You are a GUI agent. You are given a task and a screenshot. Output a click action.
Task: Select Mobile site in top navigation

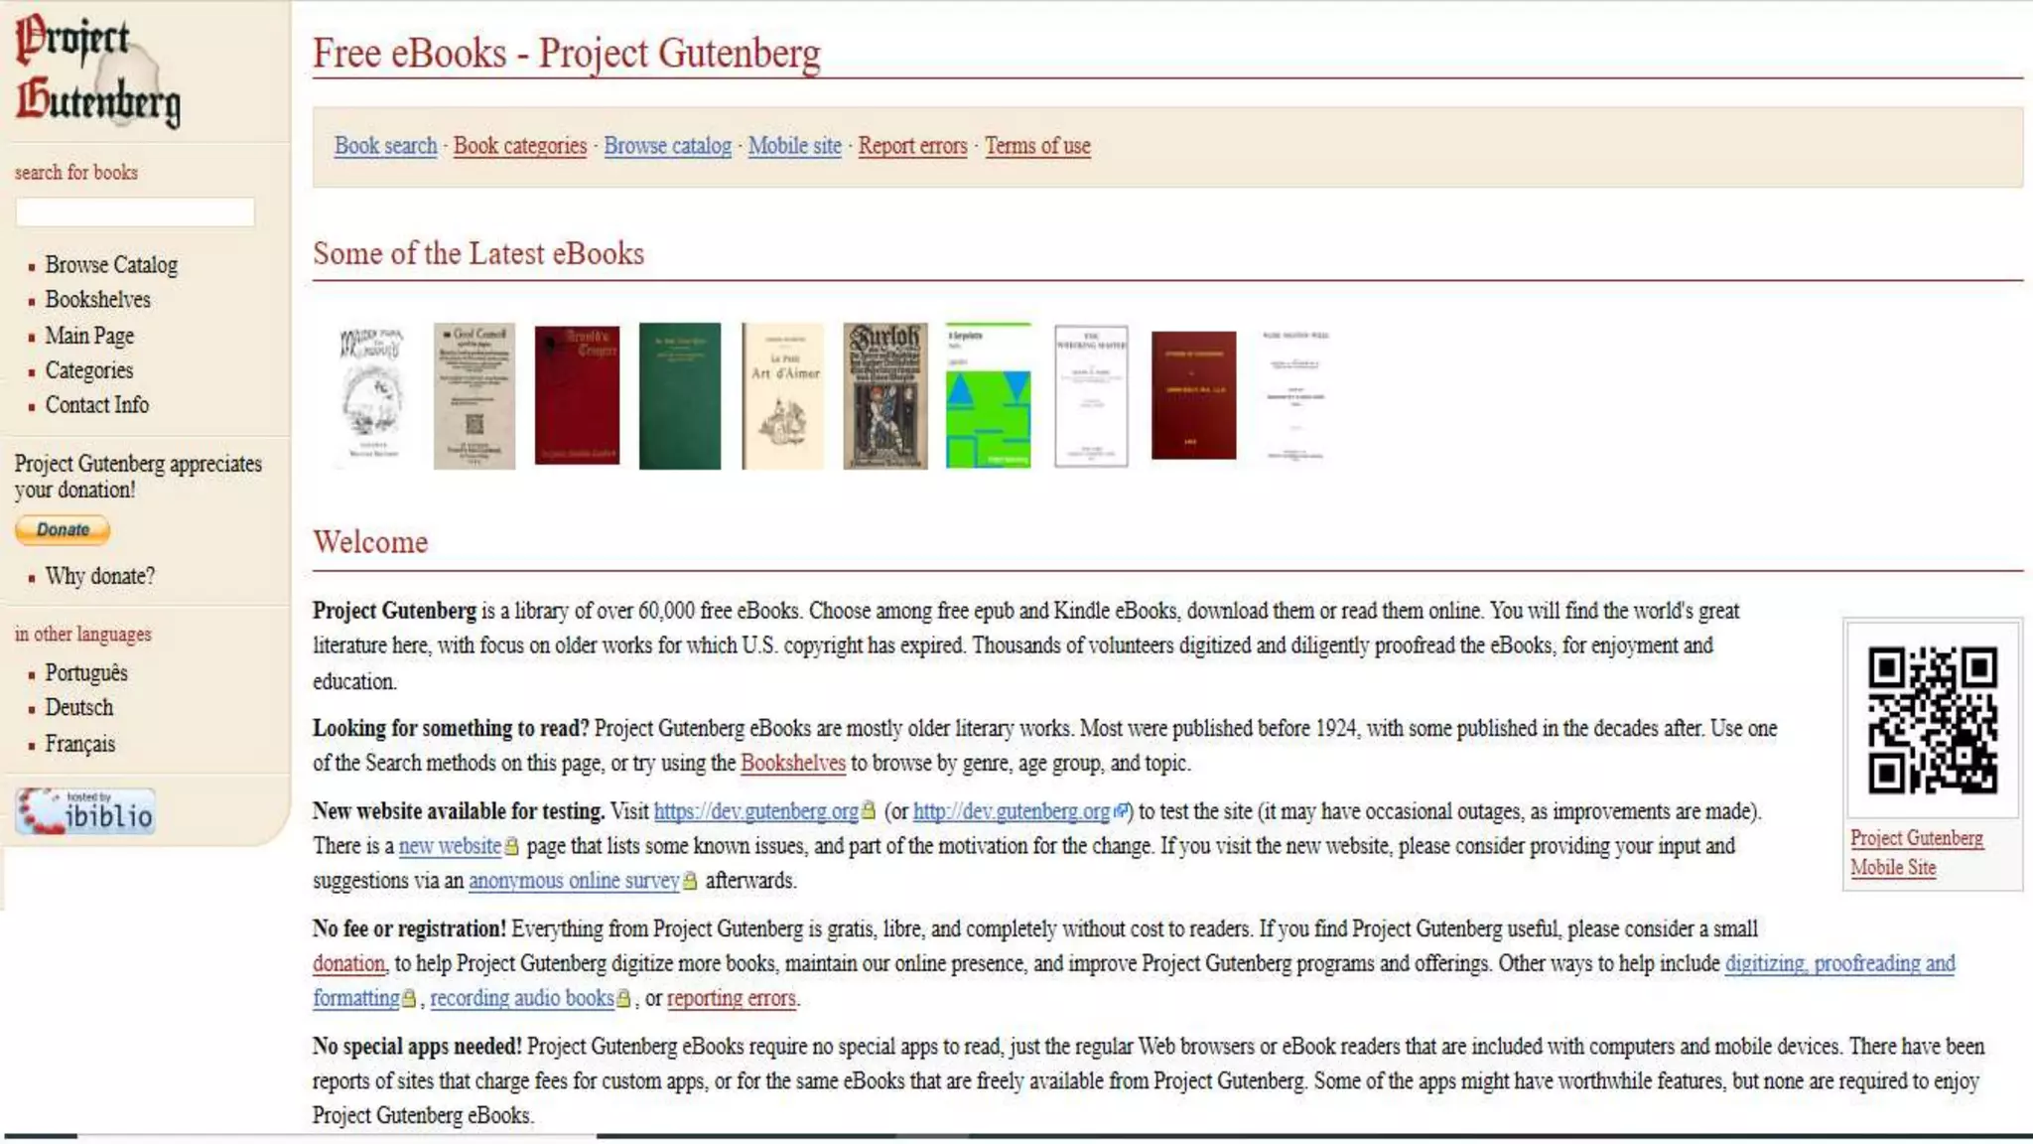point(794,146)
